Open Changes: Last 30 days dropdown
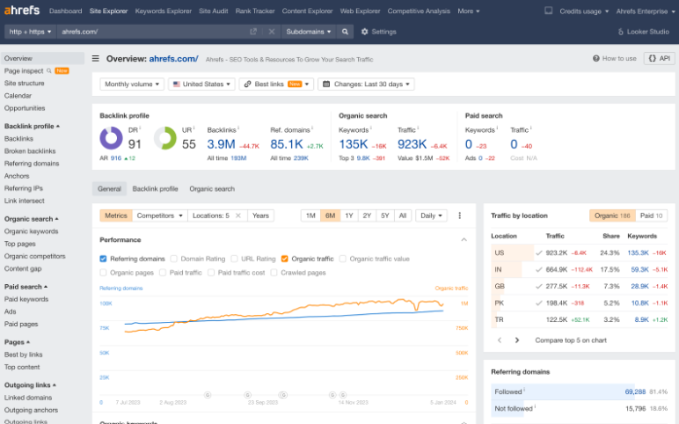Image resolution: width=679 pixels, height=424 pixels. (366, 84)
